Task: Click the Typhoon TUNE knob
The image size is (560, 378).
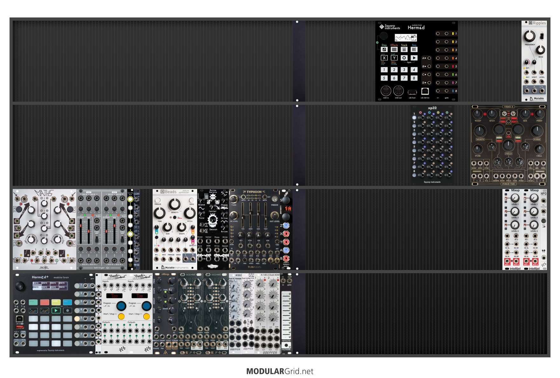Action: (x=234, y=199)
